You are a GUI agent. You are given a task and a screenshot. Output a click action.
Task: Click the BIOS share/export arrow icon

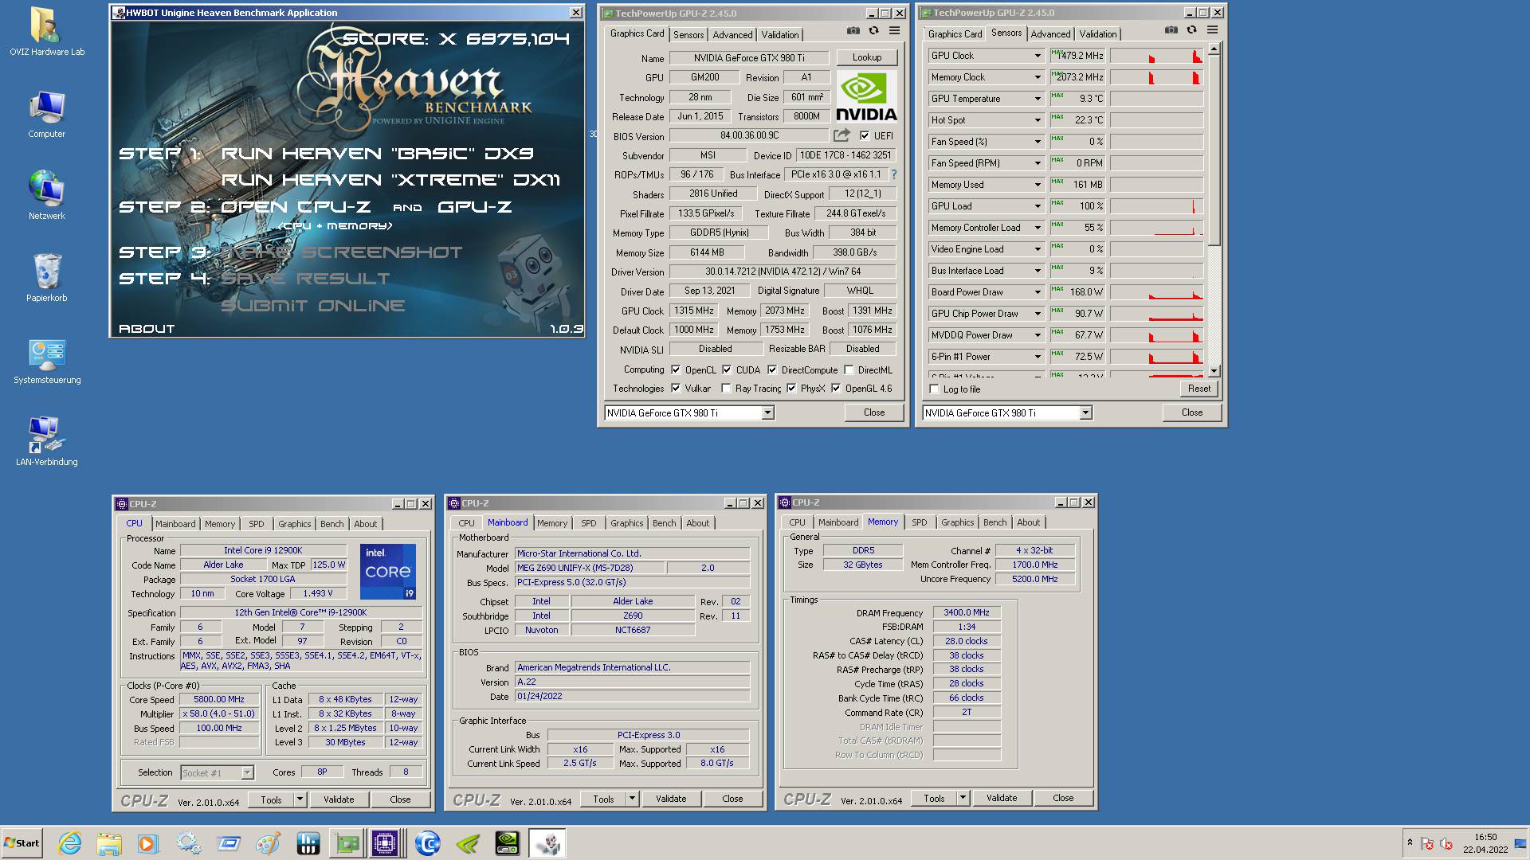pyautogui.click(x=841, y=135)
